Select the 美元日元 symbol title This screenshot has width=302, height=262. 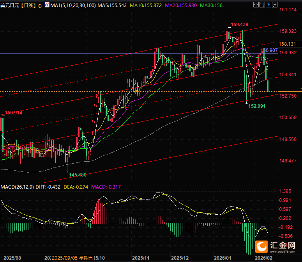pos(10,6)
